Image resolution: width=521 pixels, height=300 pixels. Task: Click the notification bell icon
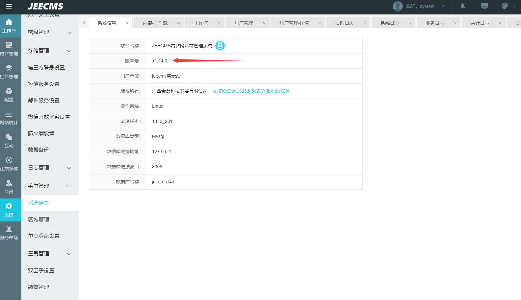pos(462,6)
